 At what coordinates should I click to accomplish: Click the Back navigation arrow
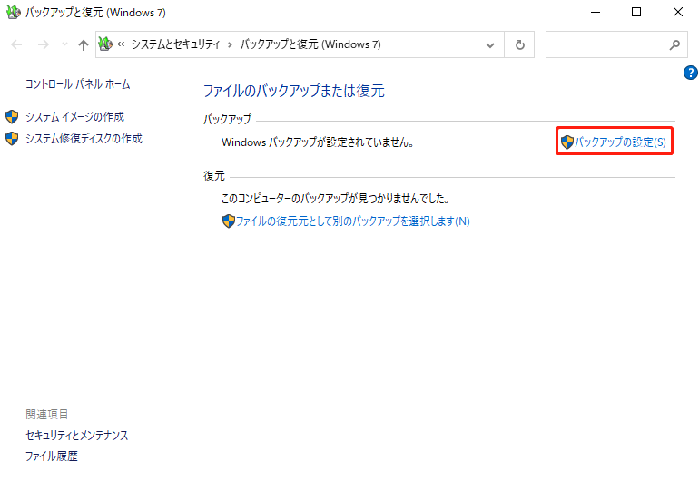coord(16,44)
